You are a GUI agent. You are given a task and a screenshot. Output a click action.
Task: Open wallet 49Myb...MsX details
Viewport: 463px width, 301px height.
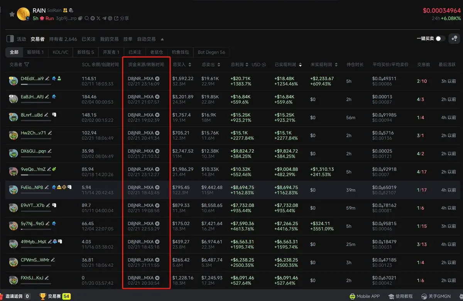tap(34, 242)
